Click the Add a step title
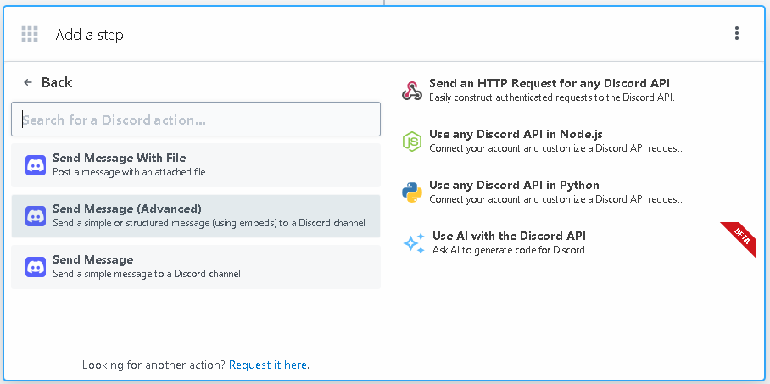 point(89,35)
